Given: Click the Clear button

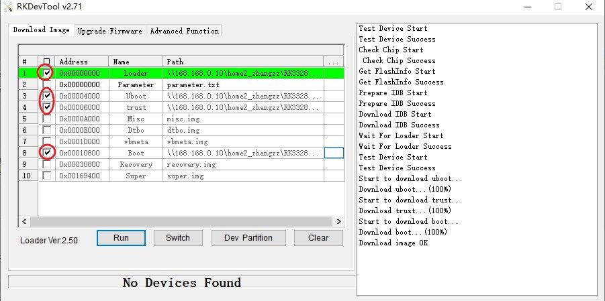Looking at the screenshot, I should [x=318, y=238].
